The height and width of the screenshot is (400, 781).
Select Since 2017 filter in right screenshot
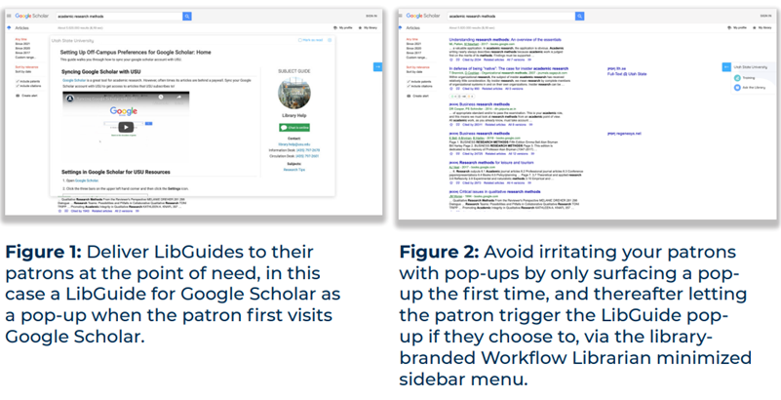(x=413, y=53)
